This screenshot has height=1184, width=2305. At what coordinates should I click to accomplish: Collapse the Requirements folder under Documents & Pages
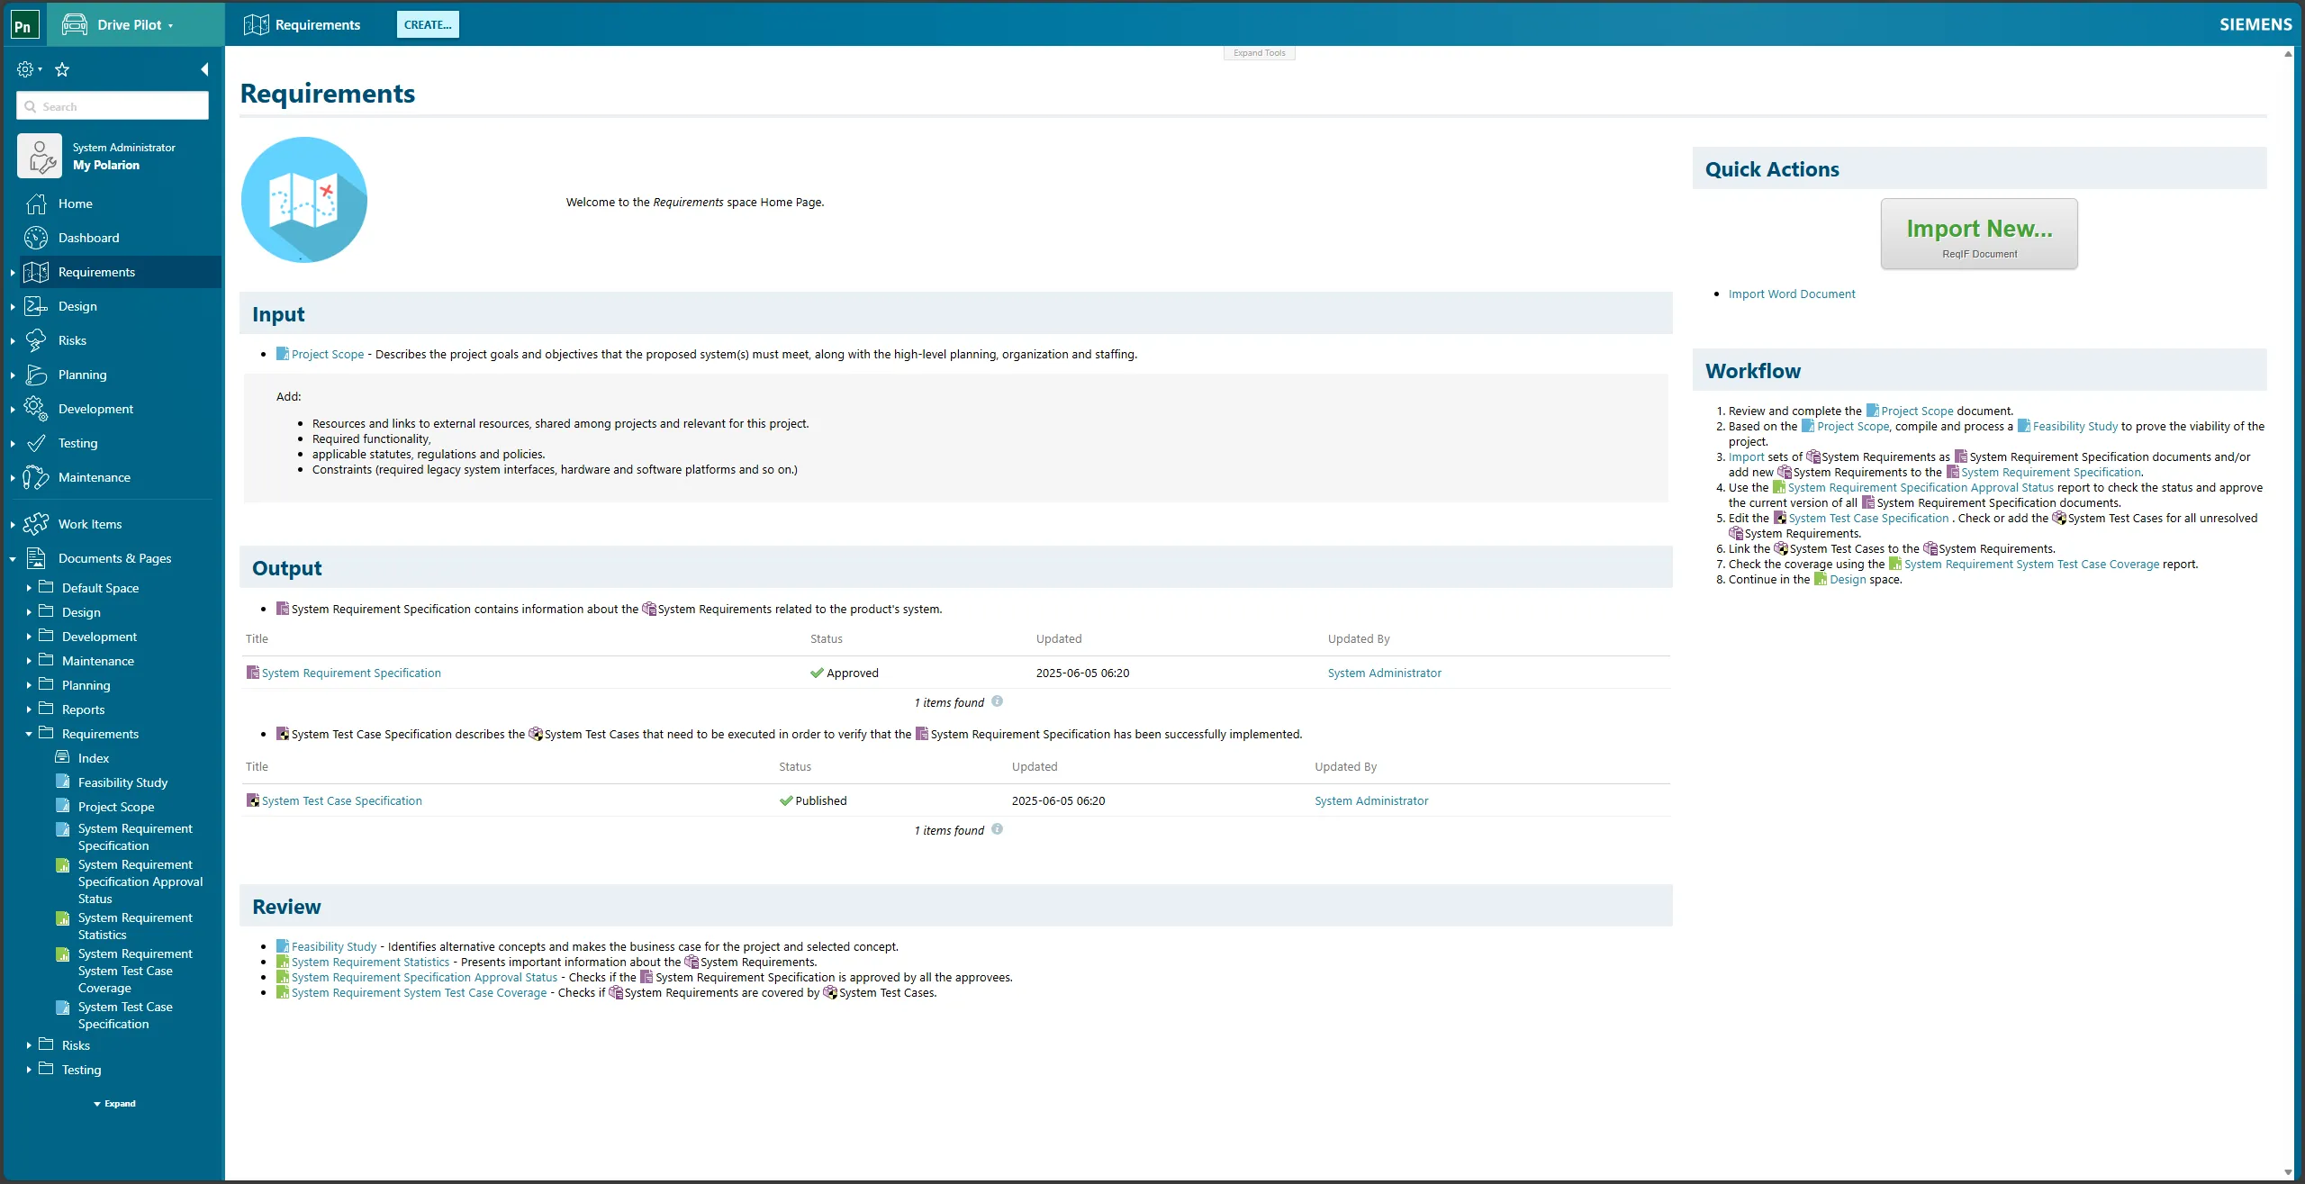pyautogui.click(x=29, y=734)
